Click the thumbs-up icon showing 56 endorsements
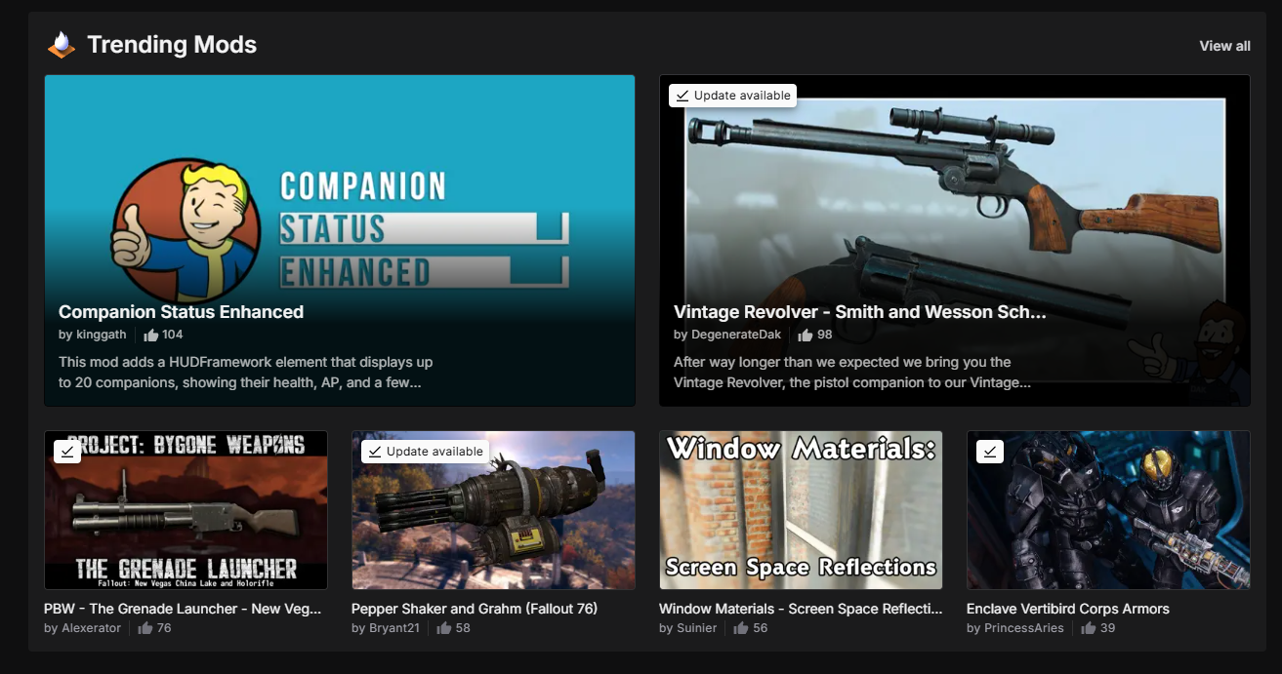The height and width of the screenshot is (674, 1282). click(742, 628)
